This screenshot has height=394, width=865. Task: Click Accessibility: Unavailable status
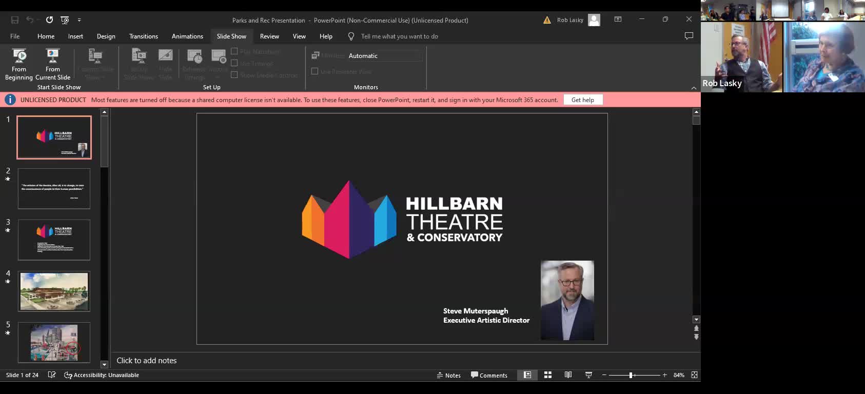[x=101, y=375]
